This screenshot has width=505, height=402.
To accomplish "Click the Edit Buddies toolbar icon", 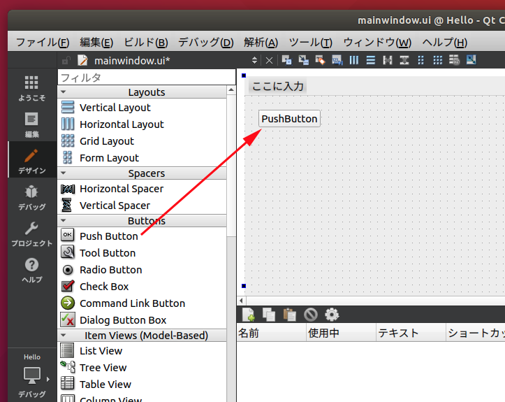I will click(x=320, y=60).
